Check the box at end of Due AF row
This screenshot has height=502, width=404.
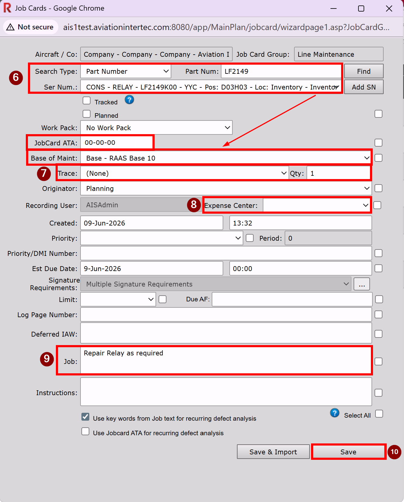[x=379, y=299]
